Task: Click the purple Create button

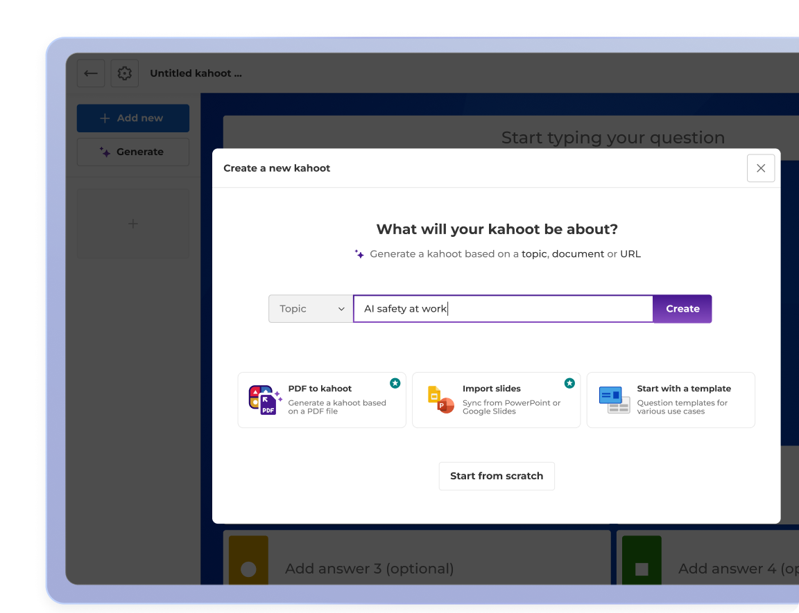Action: coord(682,309)
